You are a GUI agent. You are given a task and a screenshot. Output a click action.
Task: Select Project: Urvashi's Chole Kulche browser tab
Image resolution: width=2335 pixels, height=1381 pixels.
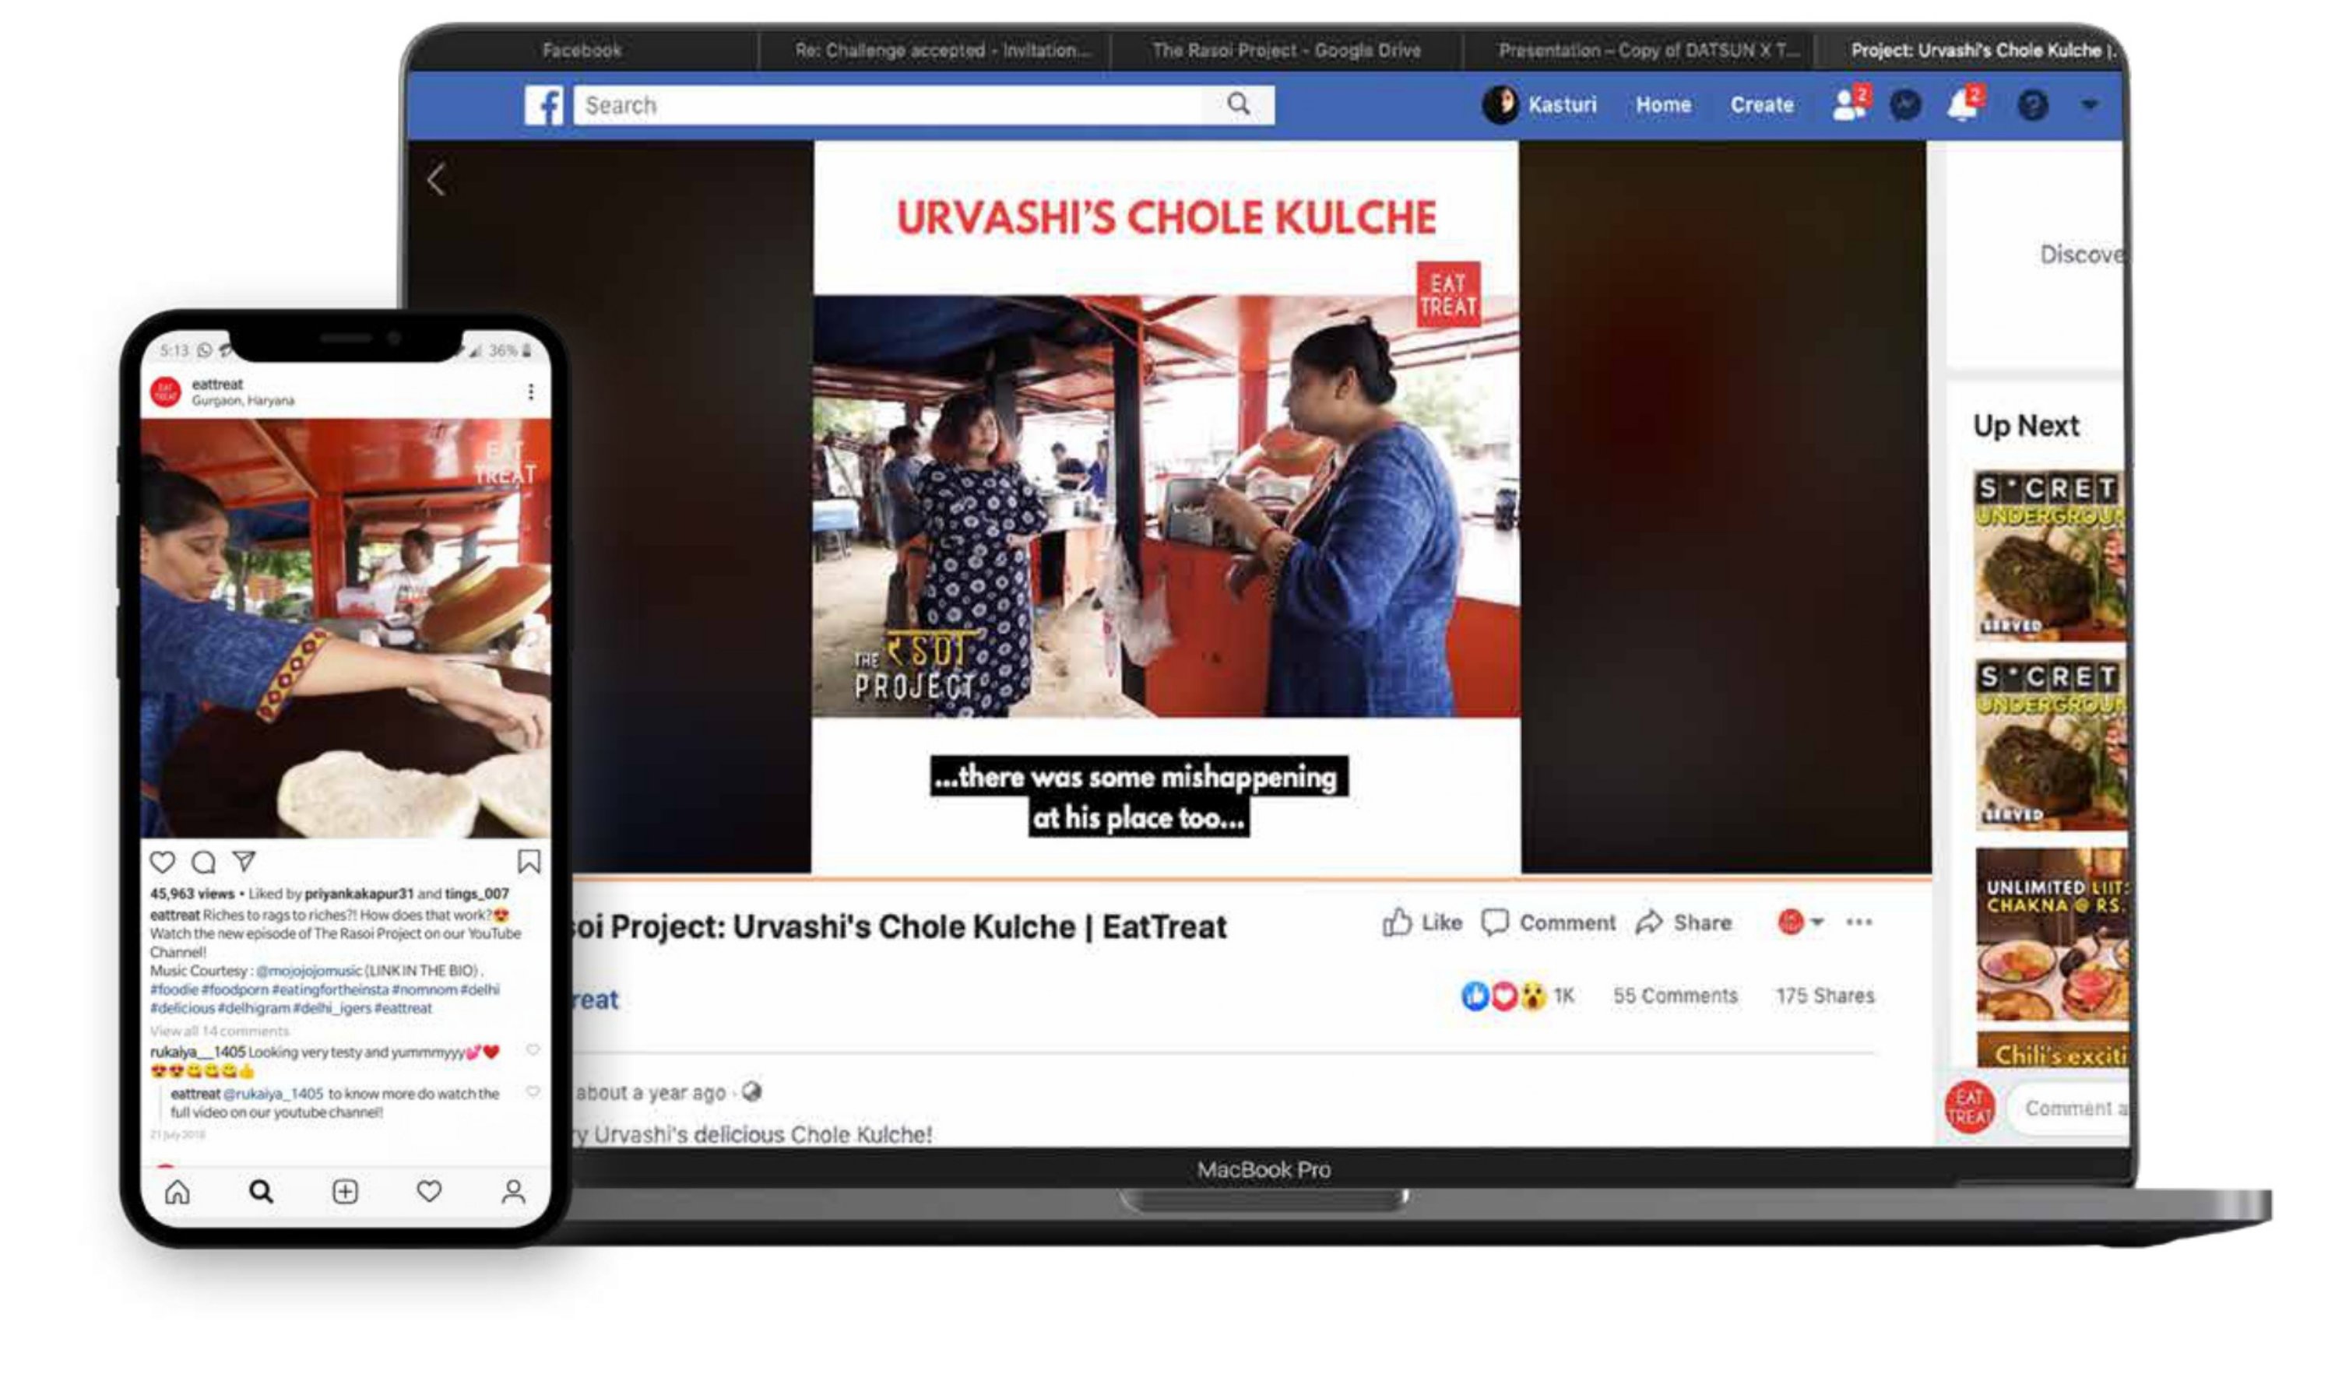point(1973,51)
